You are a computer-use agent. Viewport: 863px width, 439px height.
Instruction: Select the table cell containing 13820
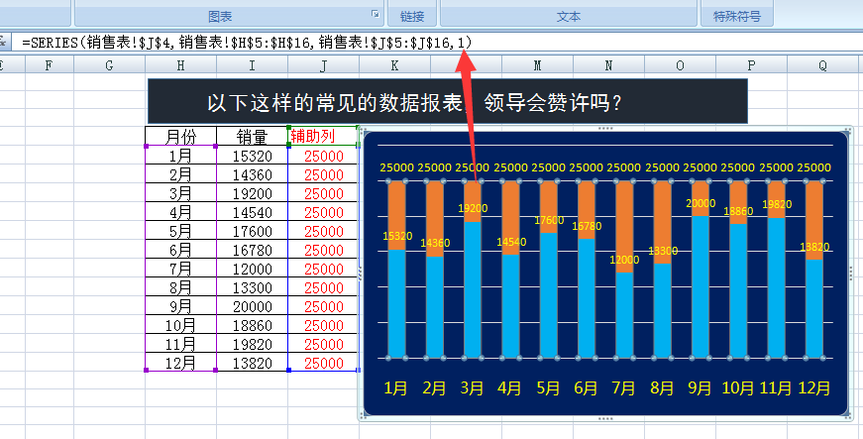(x=252, y=363)
